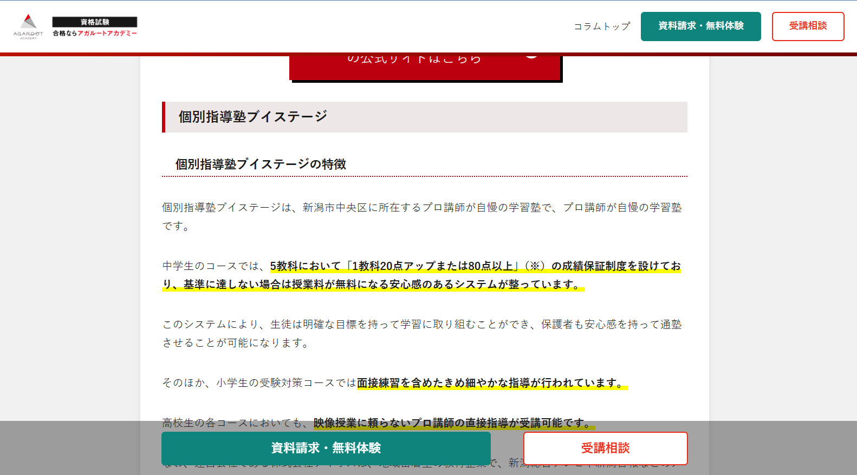Click the 個別指導塾ブイステージの特徴 subheading
This screenshot has height=475, width=857.
point(261,164)
